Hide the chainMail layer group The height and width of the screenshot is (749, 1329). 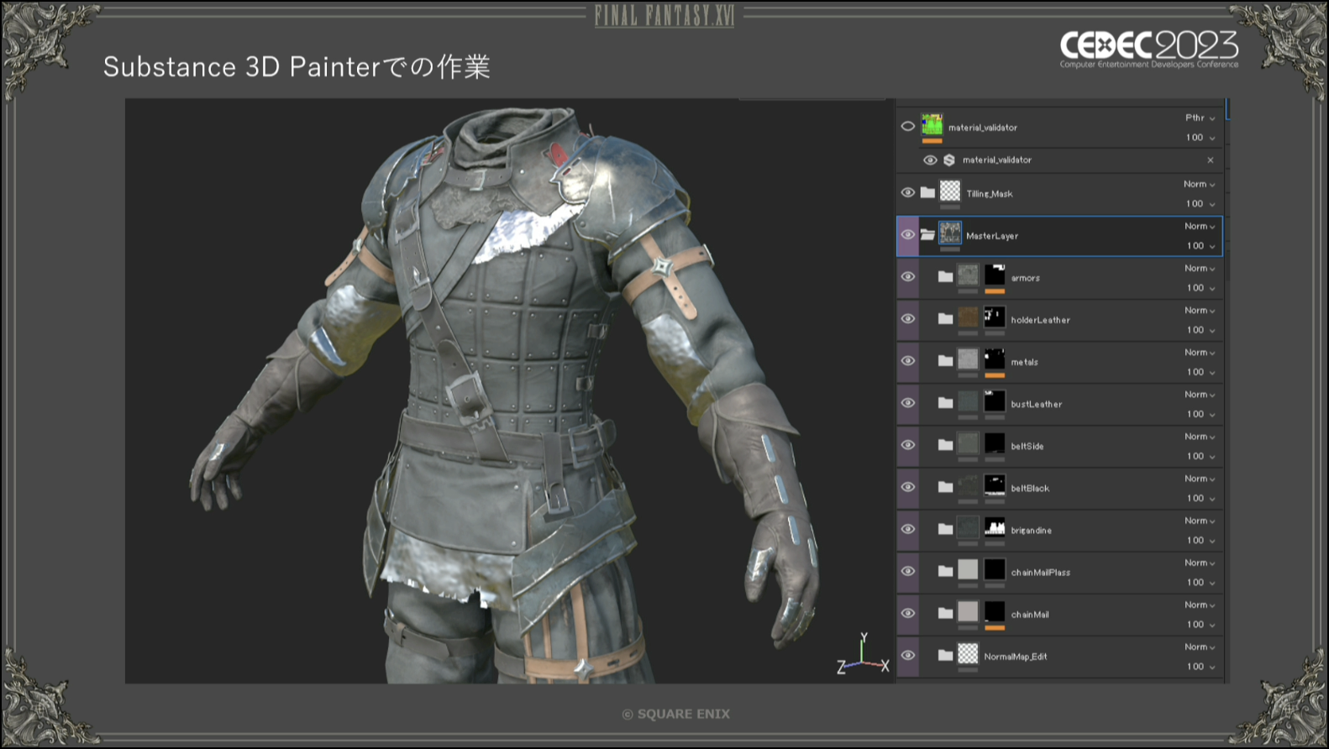click(x=908, y=612)
